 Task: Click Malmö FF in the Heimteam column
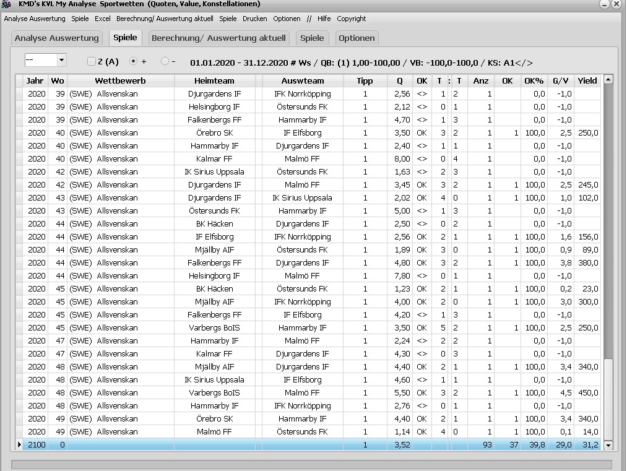(214, 432)
